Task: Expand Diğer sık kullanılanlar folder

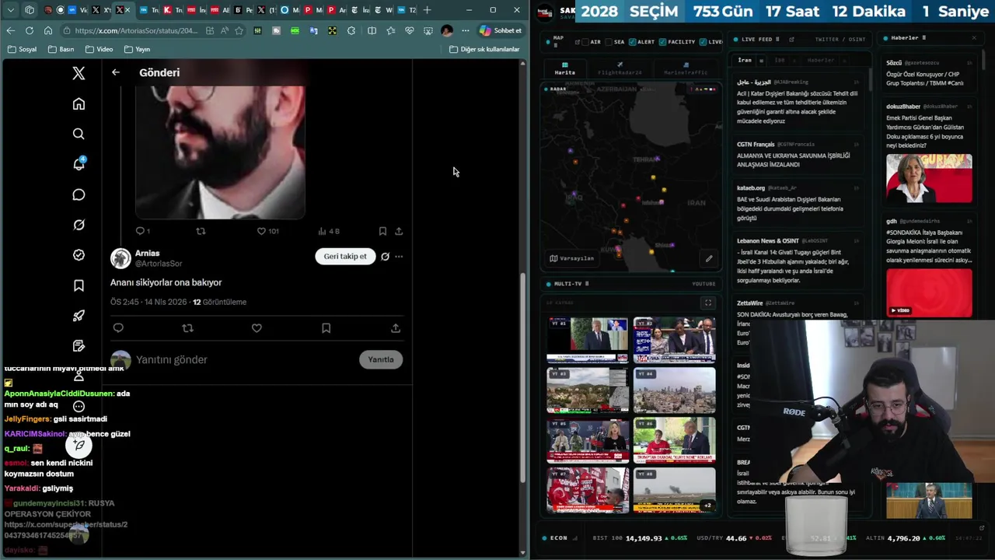Action: pos(484,49)
